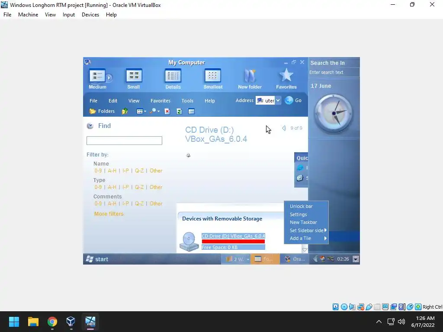
Task: Open Windows 11 Start button
Action: [14, 322]
